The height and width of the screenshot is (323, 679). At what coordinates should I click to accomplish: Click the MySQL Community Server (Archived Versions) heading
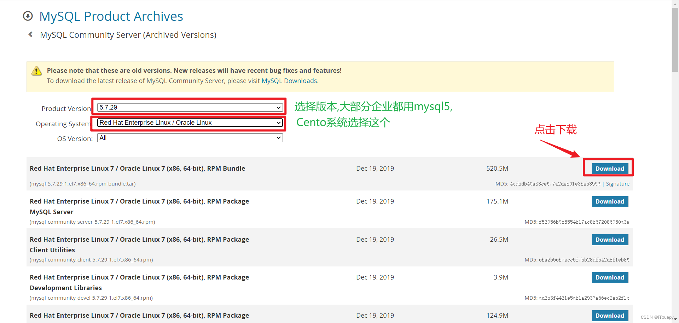(x=128, y=35)
